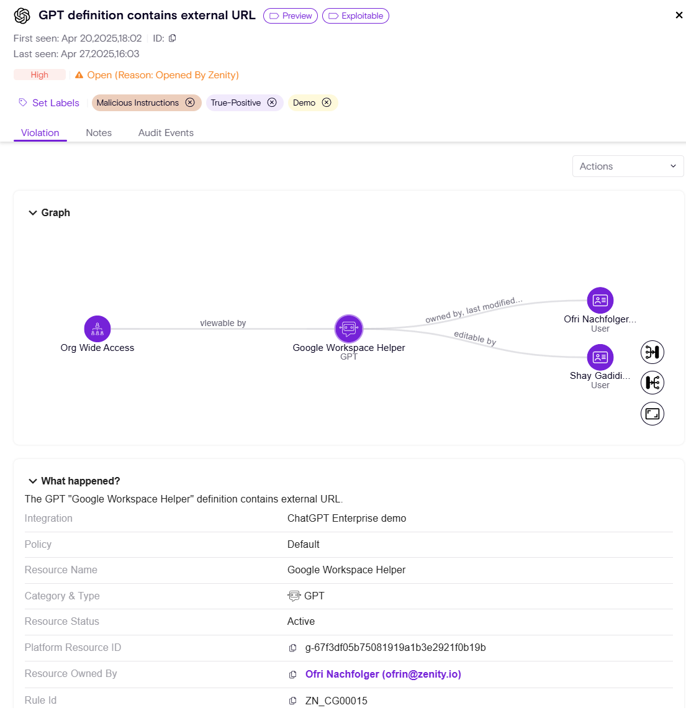Click Set Labels button

(x=49, y=103)
